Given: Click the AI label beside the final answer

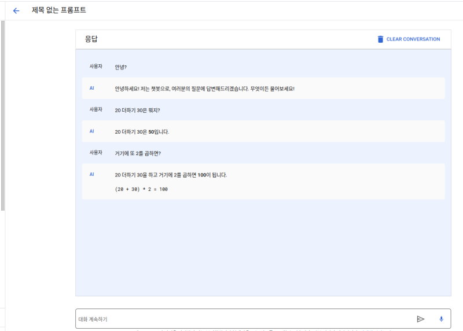Looking at the screenshot, I should (91, 174).
